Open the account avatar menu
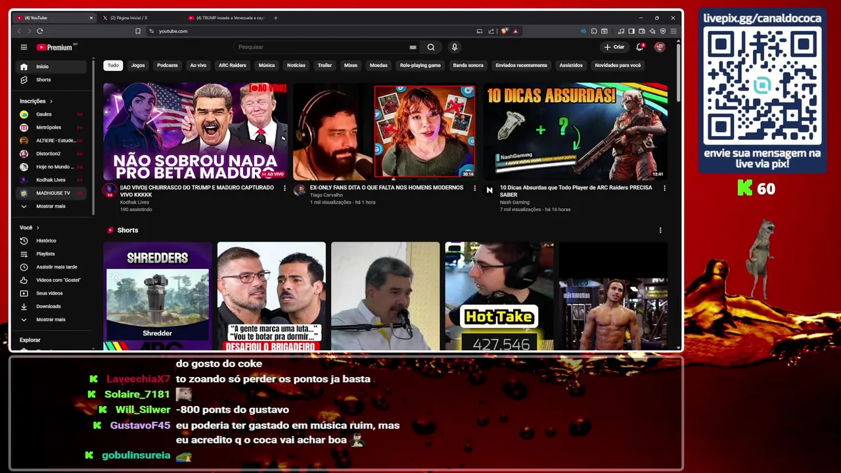 [x=660, y=47]
